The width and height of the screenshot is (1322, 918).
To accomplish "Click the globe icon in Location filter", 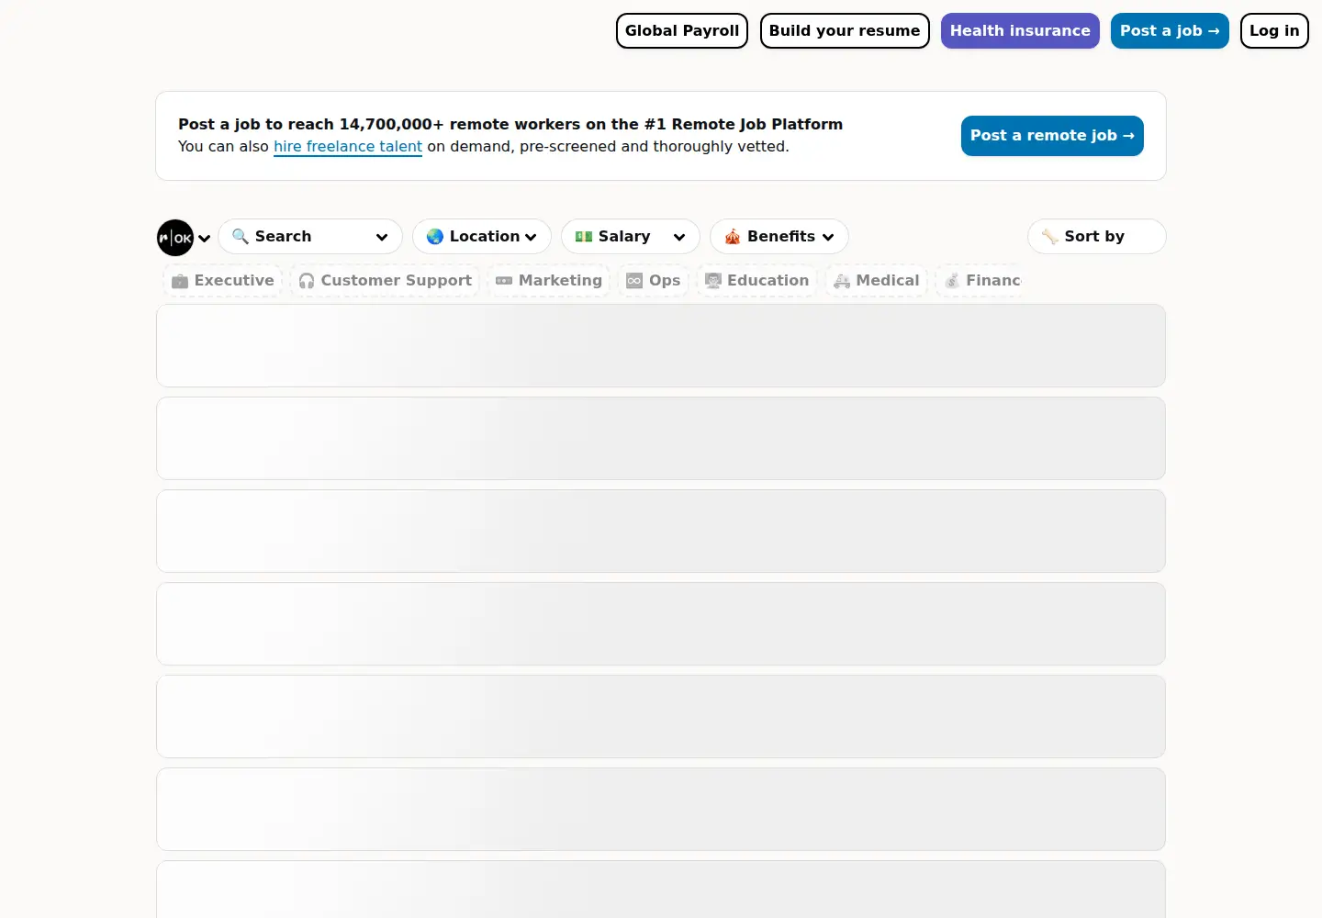I will click(435, 236).
